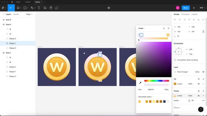Switch to the Untitled file tab
Screen dimensions: 207x116
[27, 2]
